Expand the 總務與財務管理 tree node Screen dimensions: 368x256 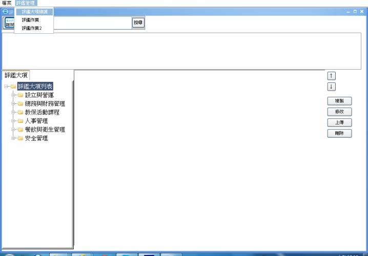tap(13, 104)
